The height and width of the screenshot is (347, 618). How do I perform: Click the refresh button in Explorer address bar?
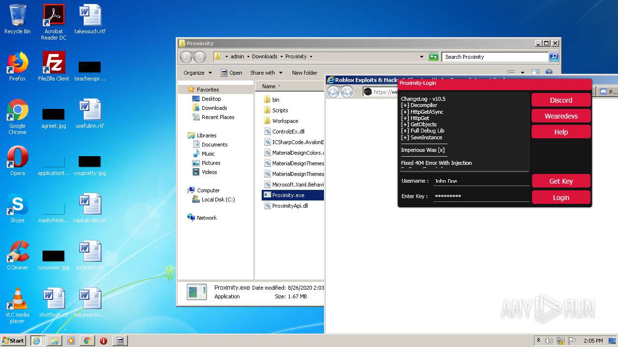[434, 57]
